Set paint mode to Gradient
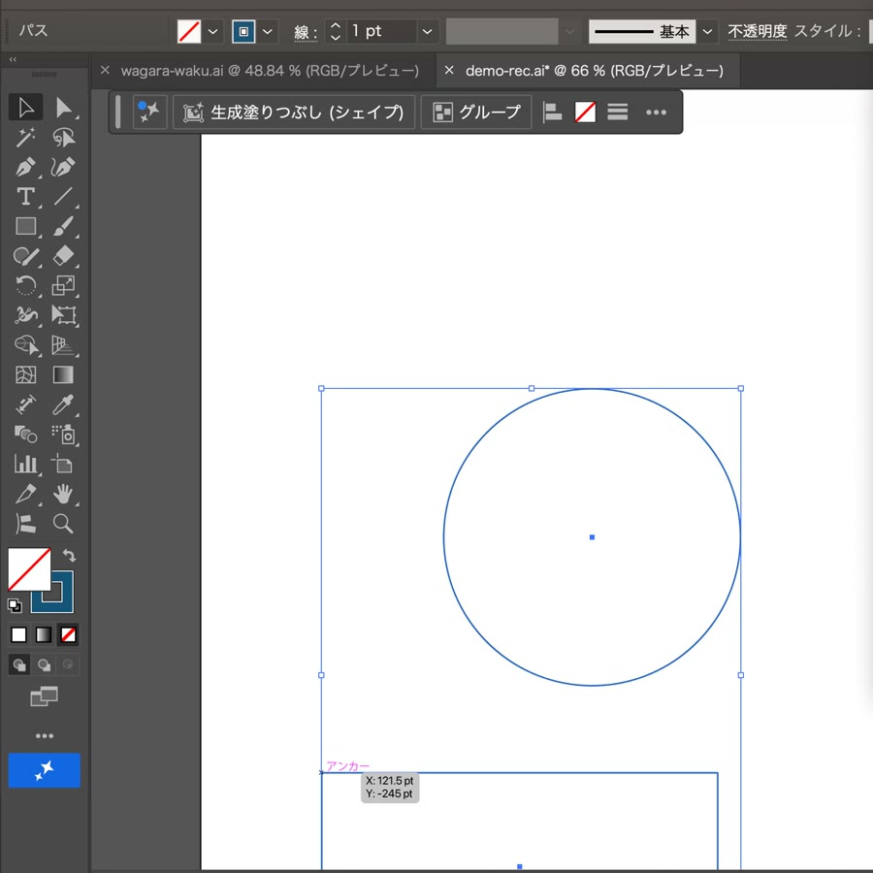Screen dimensions: 873x873 [x=44, y=634]
